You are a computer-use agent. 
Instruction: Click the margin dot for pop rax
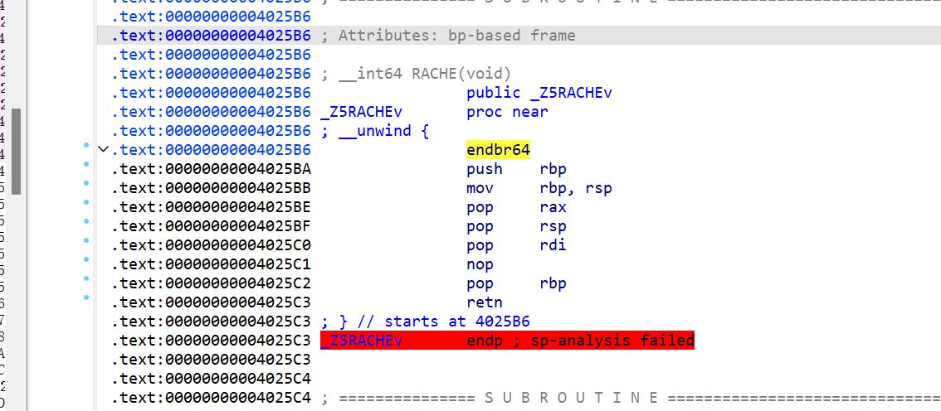(x=86, y=202)
